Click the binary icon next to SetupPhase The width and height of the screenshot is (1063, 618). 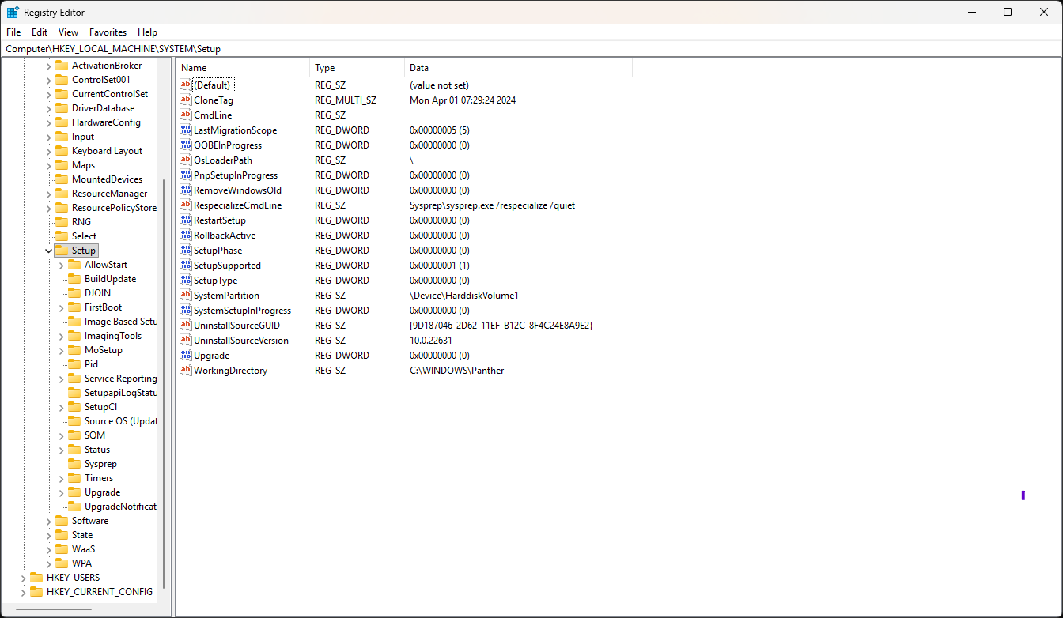point(186,251)
